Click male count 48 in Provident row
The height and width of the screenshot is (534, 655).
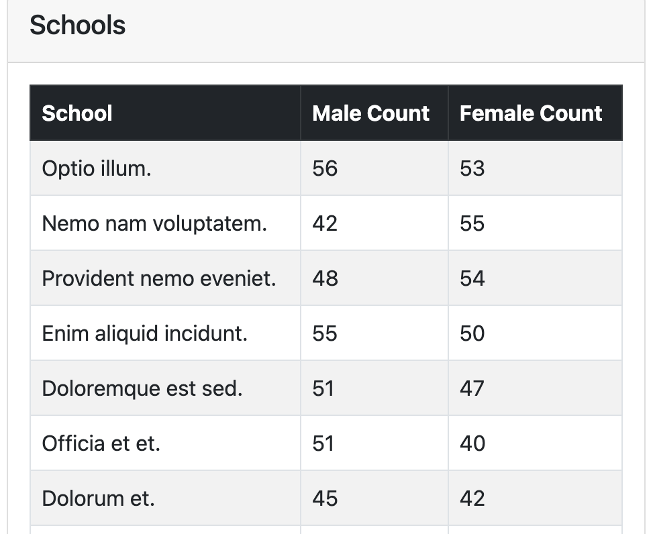(325, 278)
